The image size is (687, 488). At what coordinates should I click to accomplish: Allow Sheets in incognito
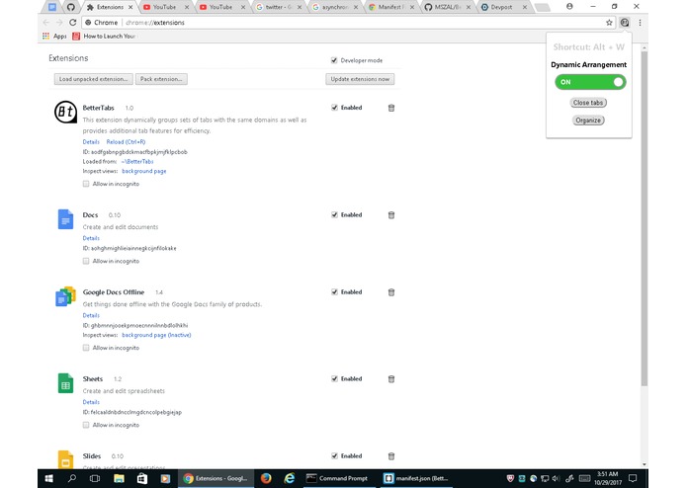tap(86, 425)
